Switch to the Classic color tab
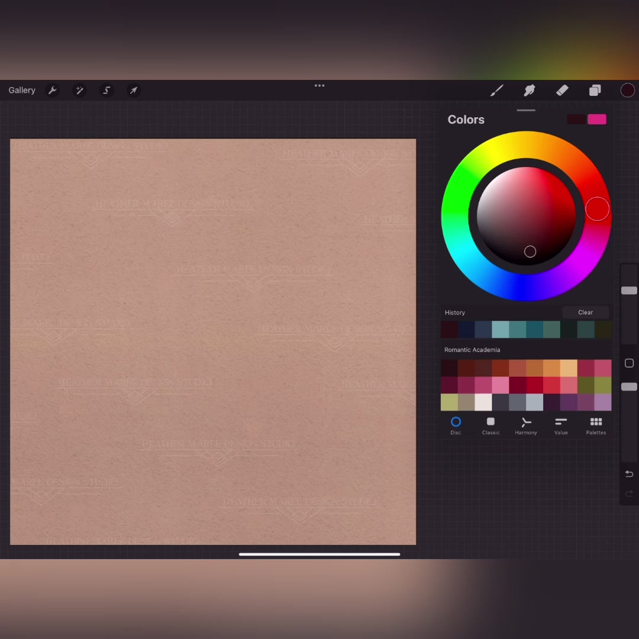 [490, 425]
